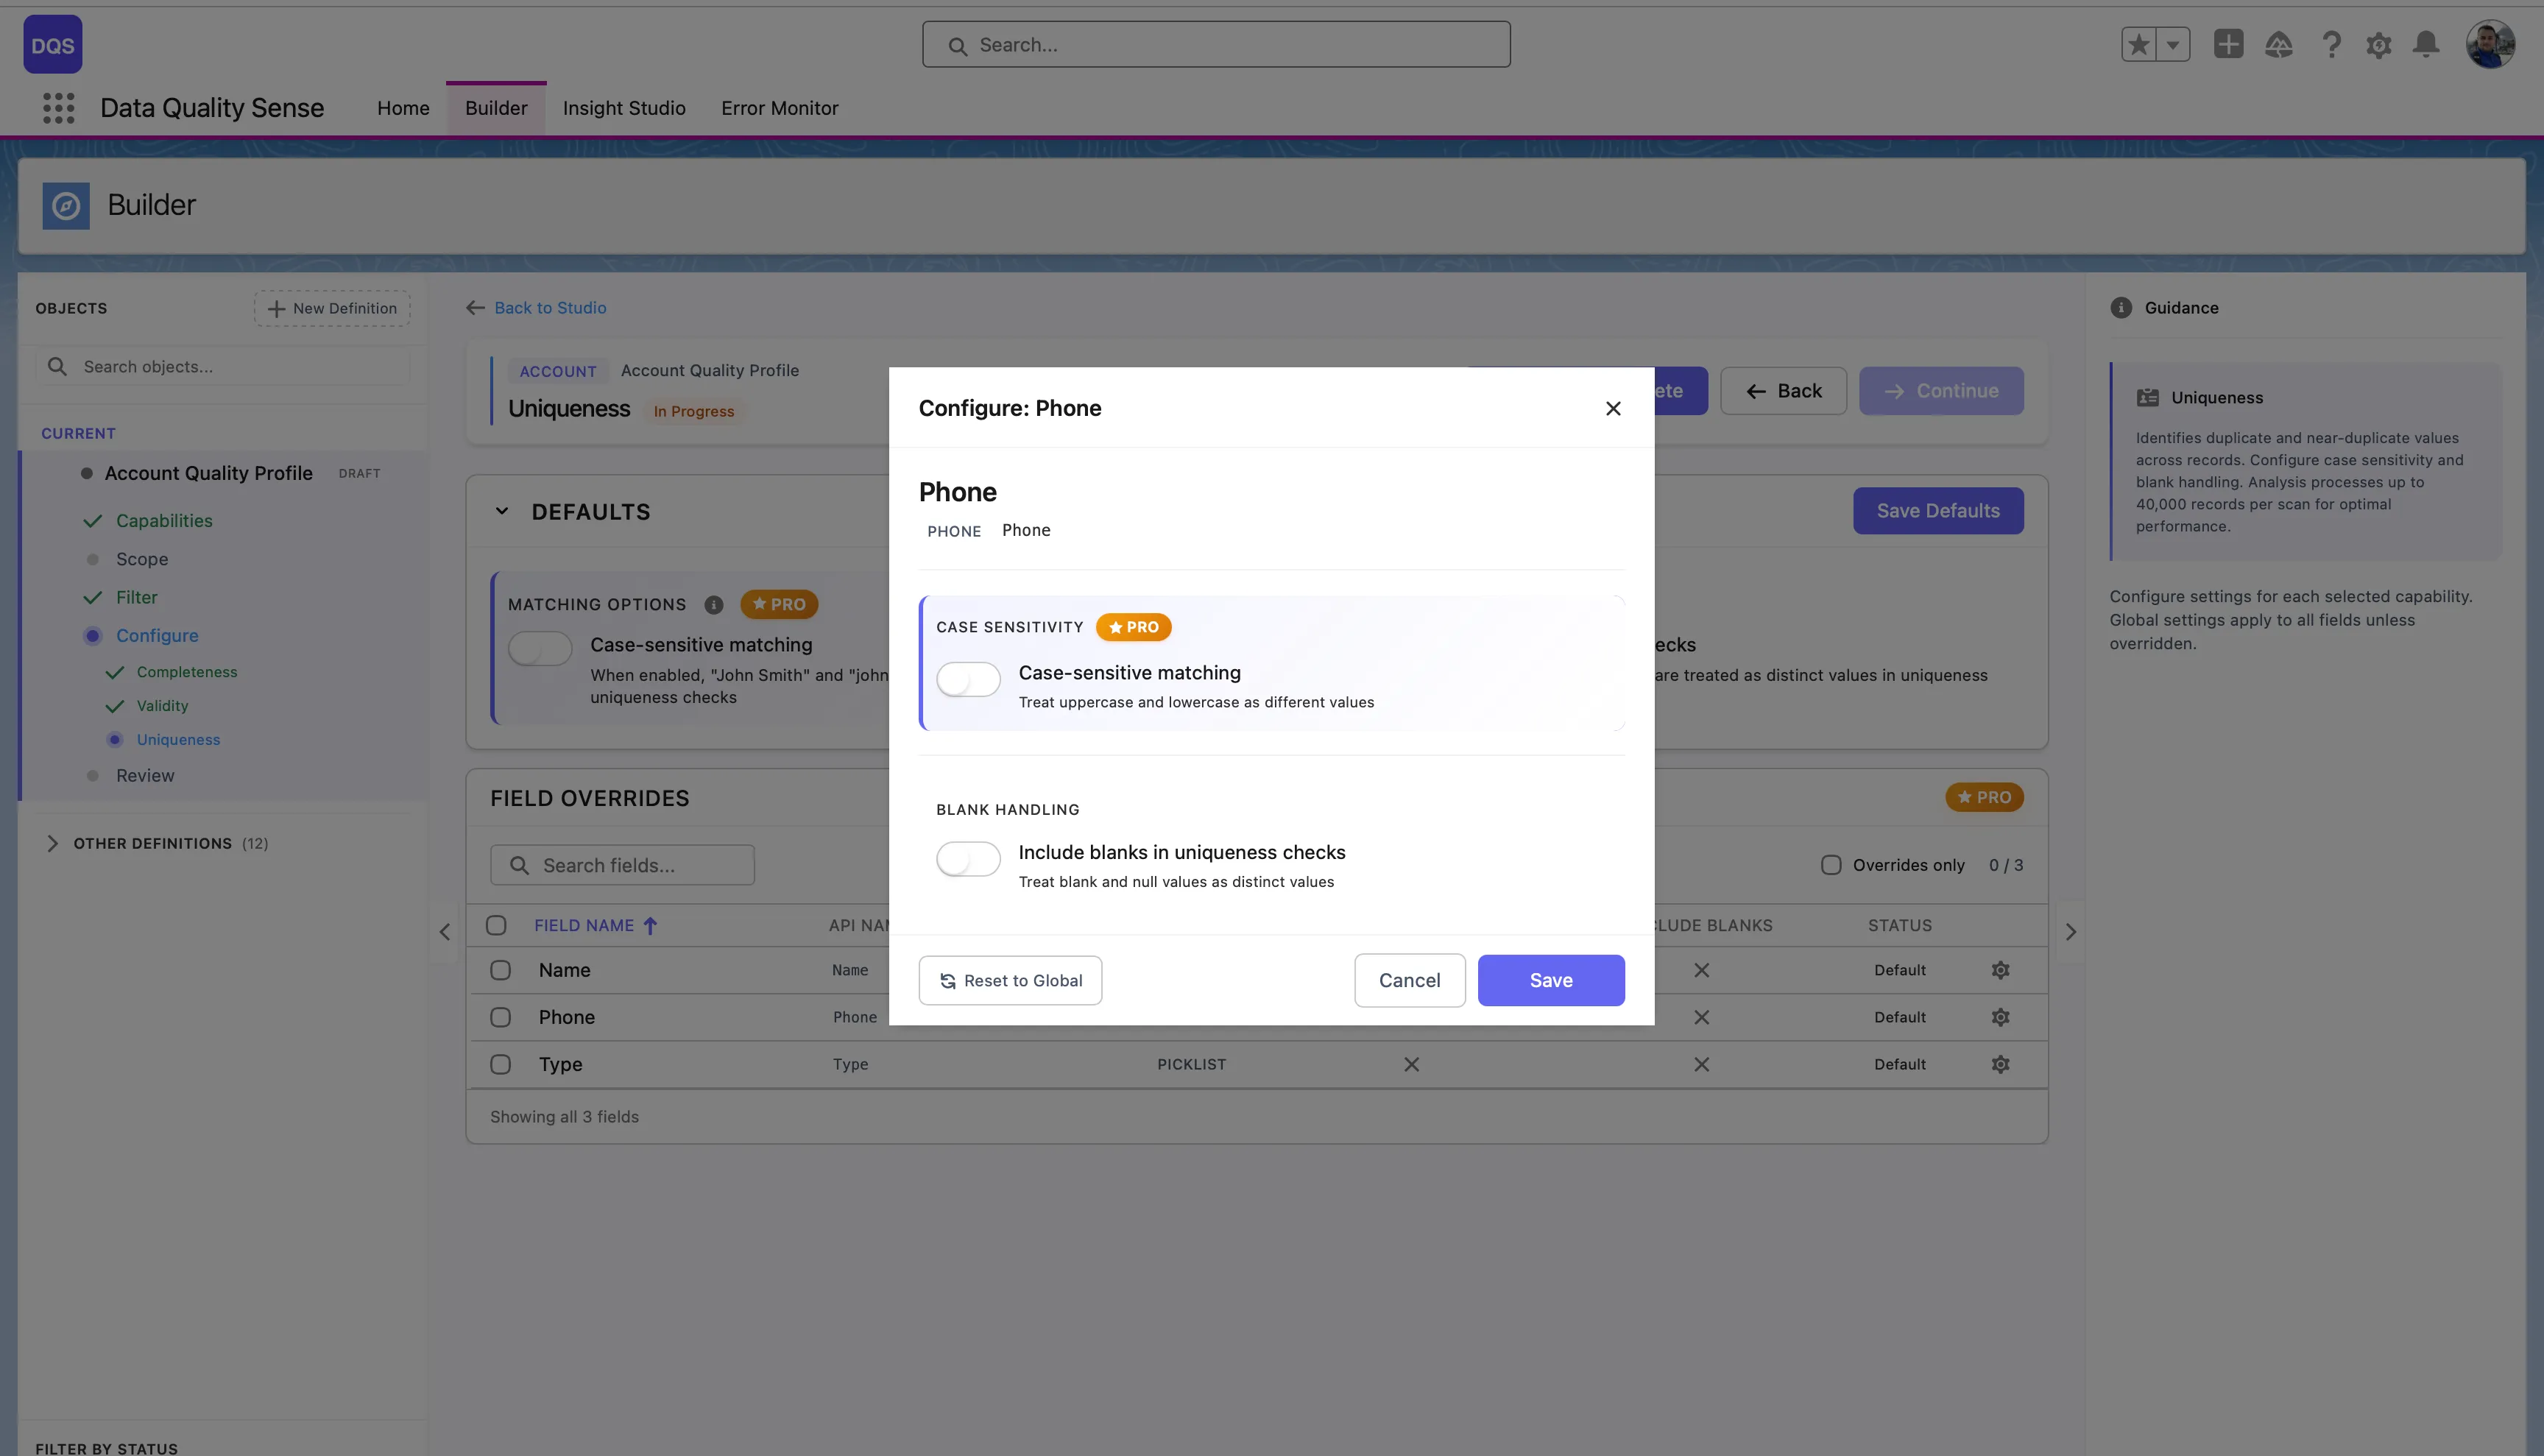
Task: Click the help question mark icon
Action: tap(2331, 44)
